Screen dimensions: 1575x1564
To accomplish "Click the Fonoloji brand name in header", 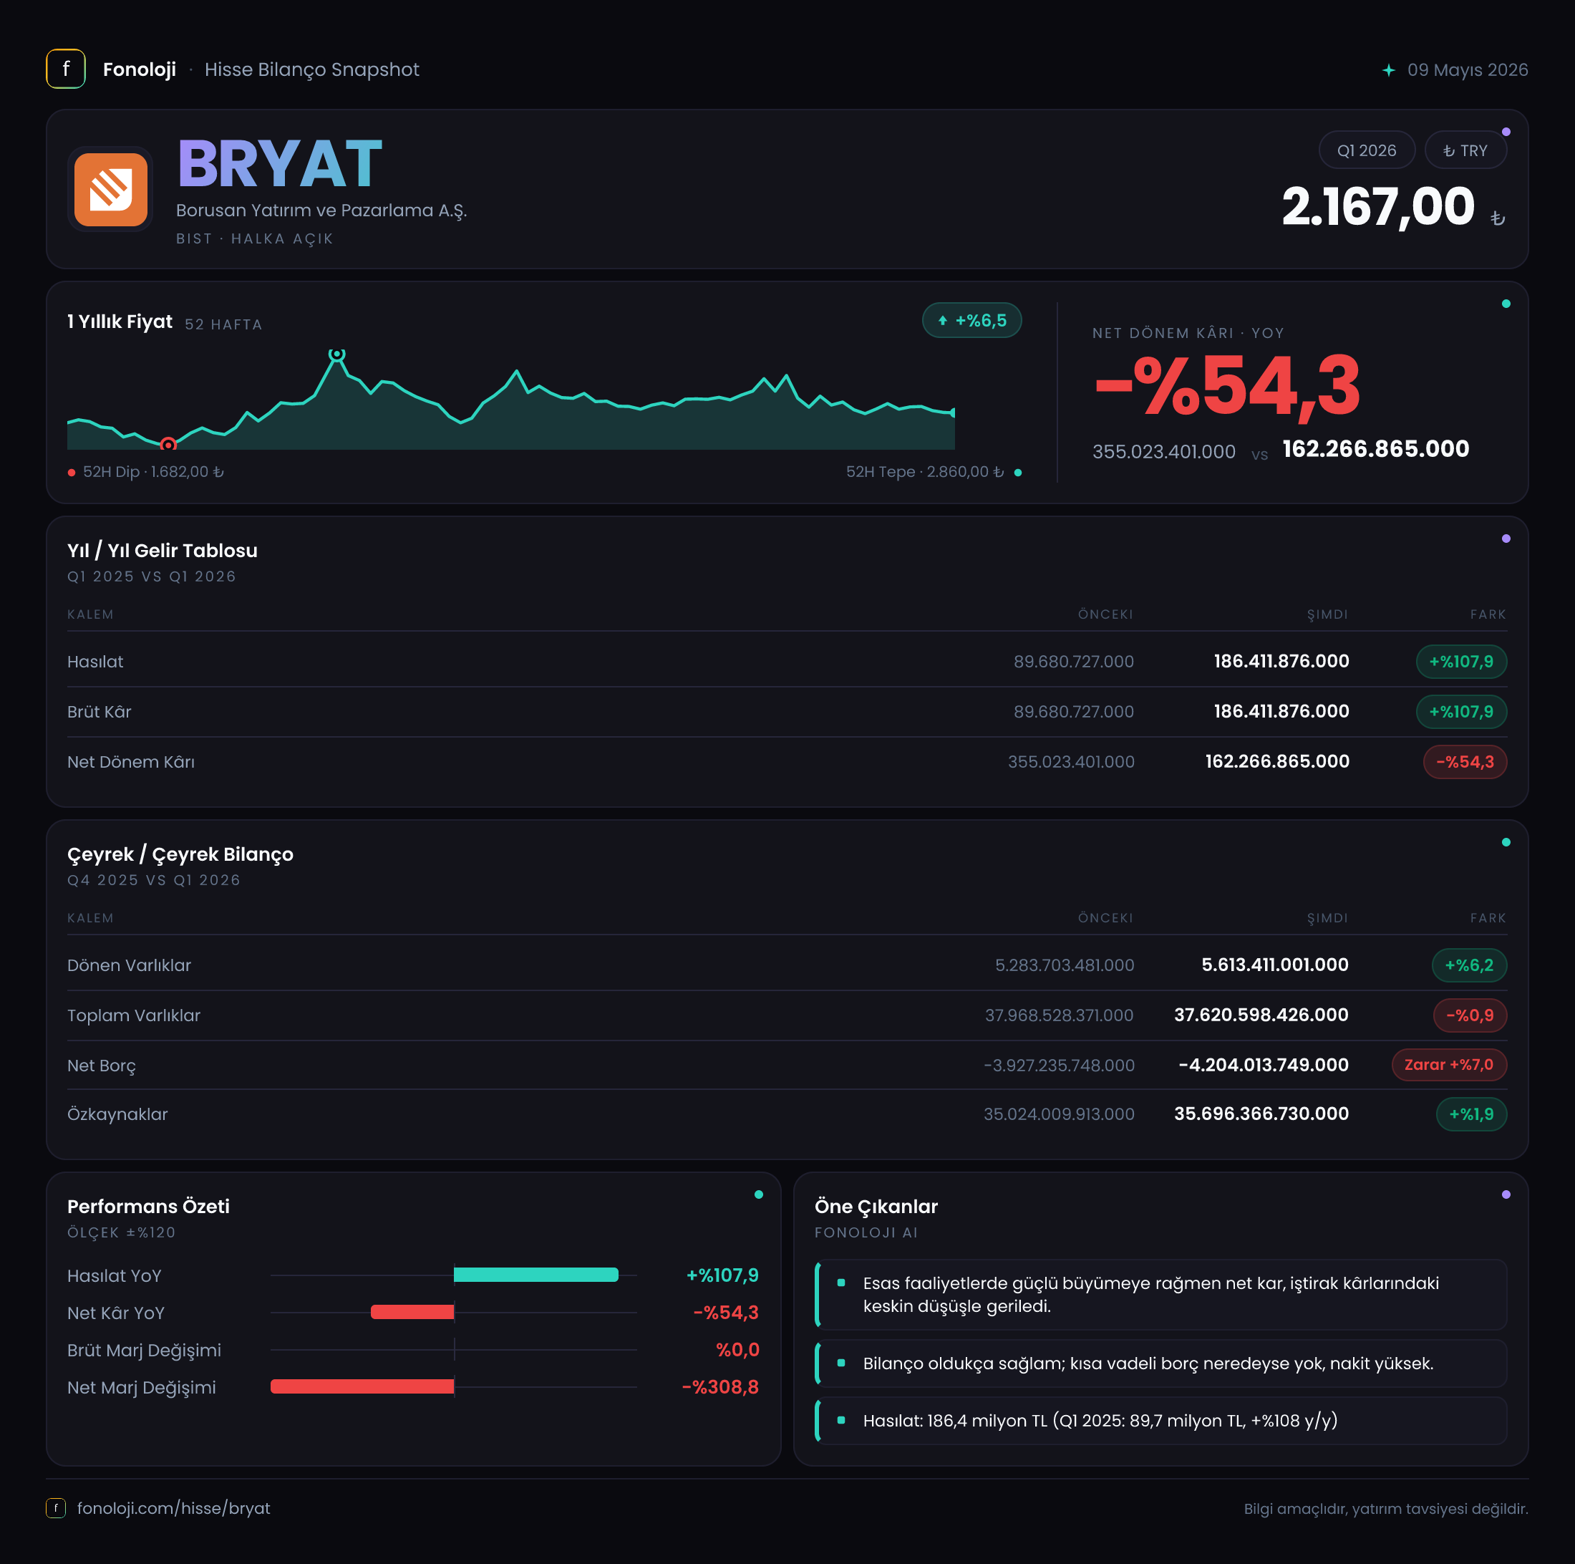I will pyautogui.click(x=140, y=69).
